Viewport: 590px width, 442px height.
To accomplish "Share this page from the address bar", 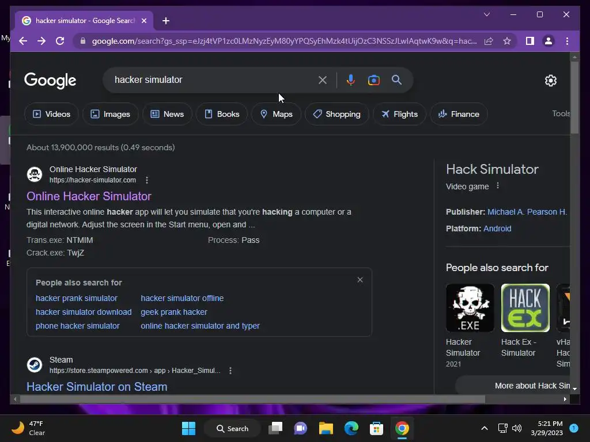I will coord(489,41).
